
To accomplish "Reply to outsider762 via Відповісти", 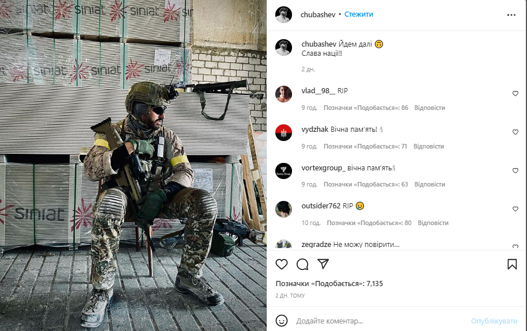I will pyautogui.click(x=433, y=223).
